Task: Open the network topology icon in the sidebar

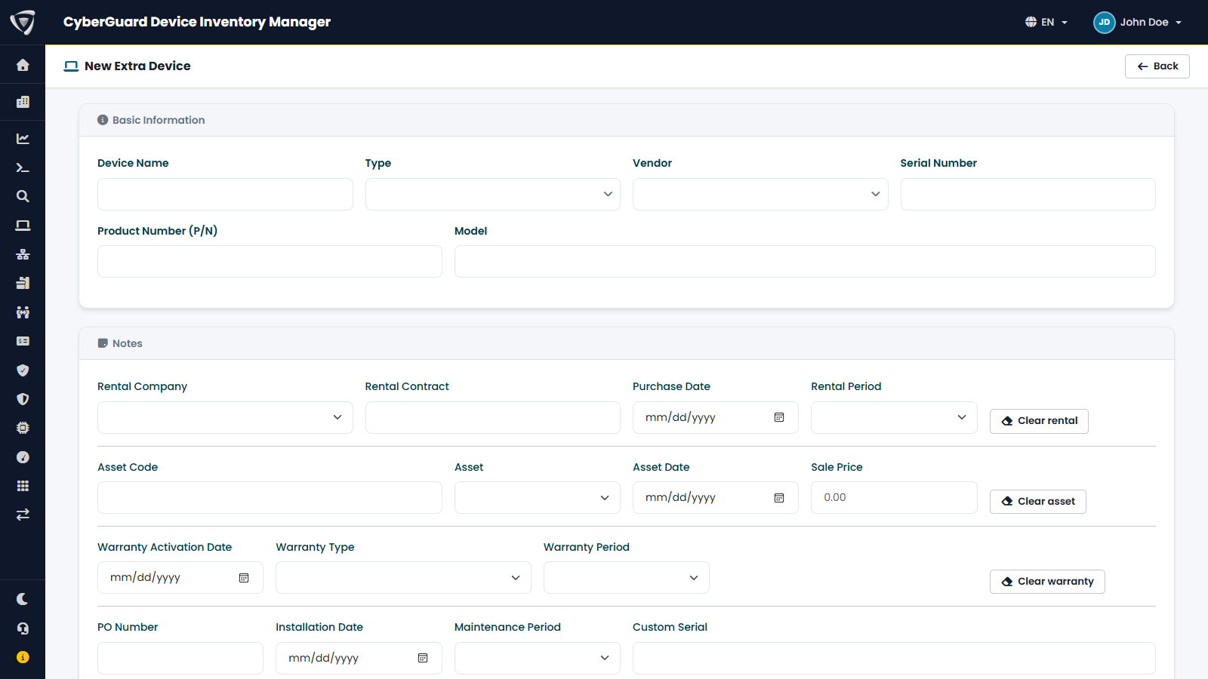Action: 23,254
